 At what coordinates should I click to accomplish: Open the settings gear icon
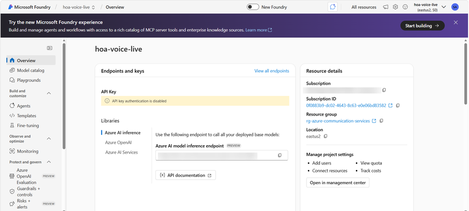pyautogui.click(x=395, y=7)
